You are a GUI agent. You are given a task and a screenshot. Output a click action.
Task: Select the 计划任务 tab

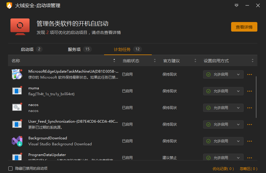coord(128,49)
